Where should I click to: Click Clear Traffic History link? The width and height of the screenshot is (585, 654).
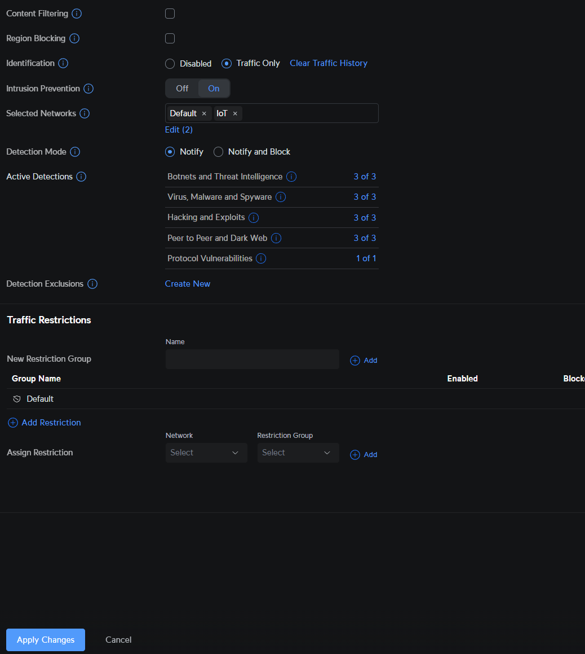pyautogui.click(x=329, y=63)
